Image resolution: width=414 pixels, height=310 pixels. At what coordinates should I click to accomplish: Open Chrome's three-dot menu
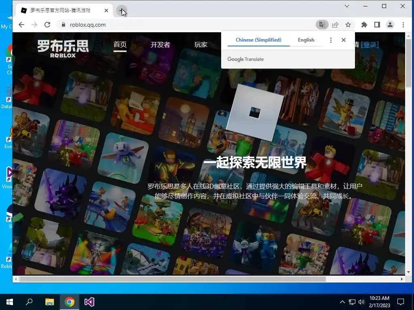pos(403,25)
